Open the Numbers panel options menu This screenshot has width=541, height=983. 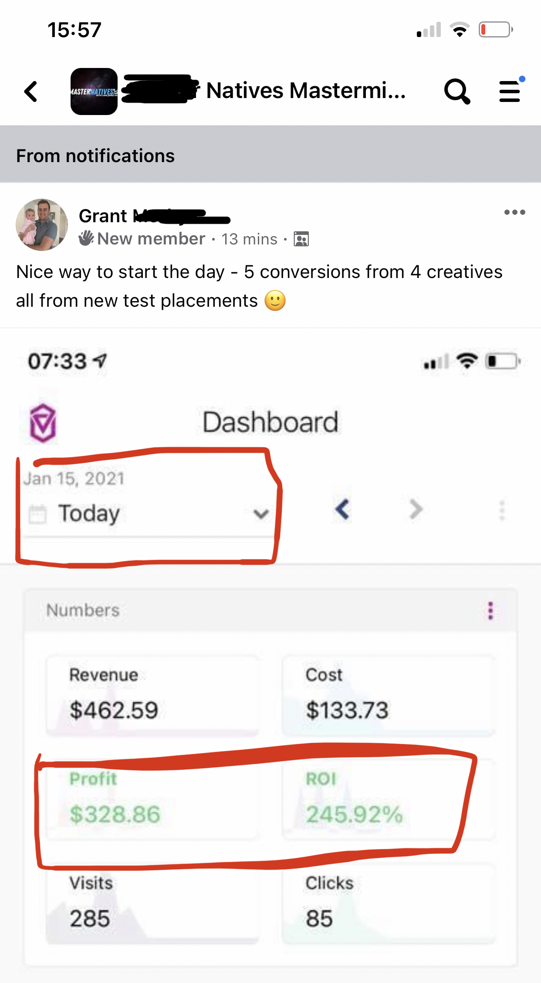pyautogui.click(x=490, y=611)
